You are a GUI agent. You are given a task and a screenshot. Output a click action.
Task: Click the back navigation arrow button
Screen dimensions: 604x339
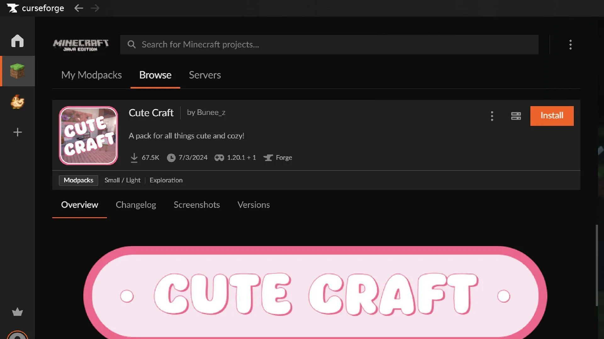coord(78,8)
